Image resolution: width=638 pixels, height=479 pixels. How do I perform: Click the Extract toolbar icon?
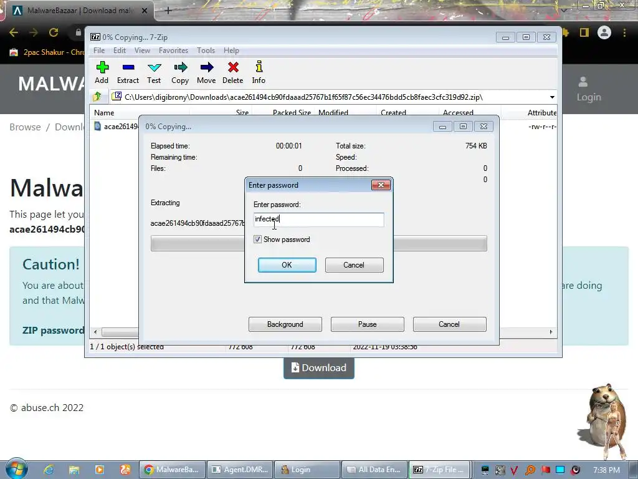point(128,67)
